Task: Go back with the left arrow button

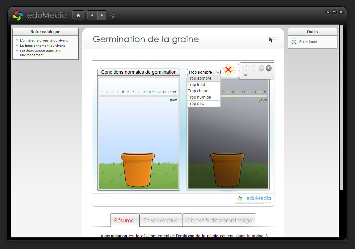Action: 92,15
